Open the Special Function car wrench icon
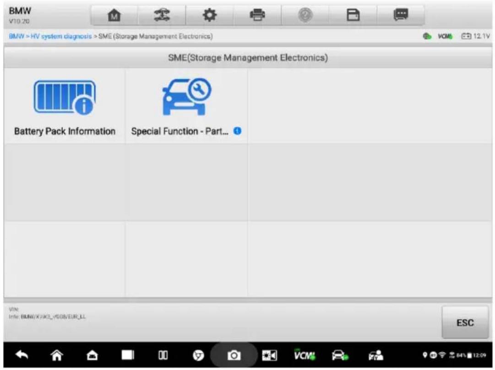This screenshot has width=495, height=370. pyautogui.click(x=186, y=97)
